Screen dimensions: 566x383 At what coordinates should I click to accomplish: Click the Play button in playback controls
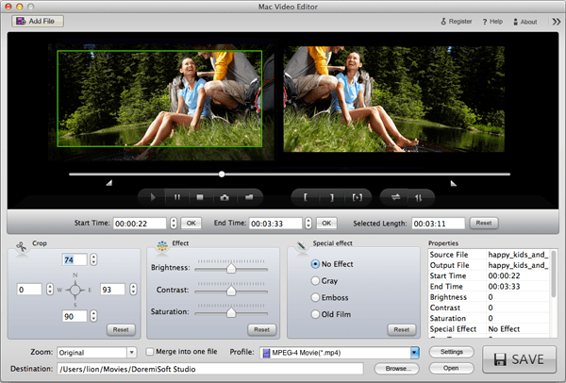click(152, 197)
